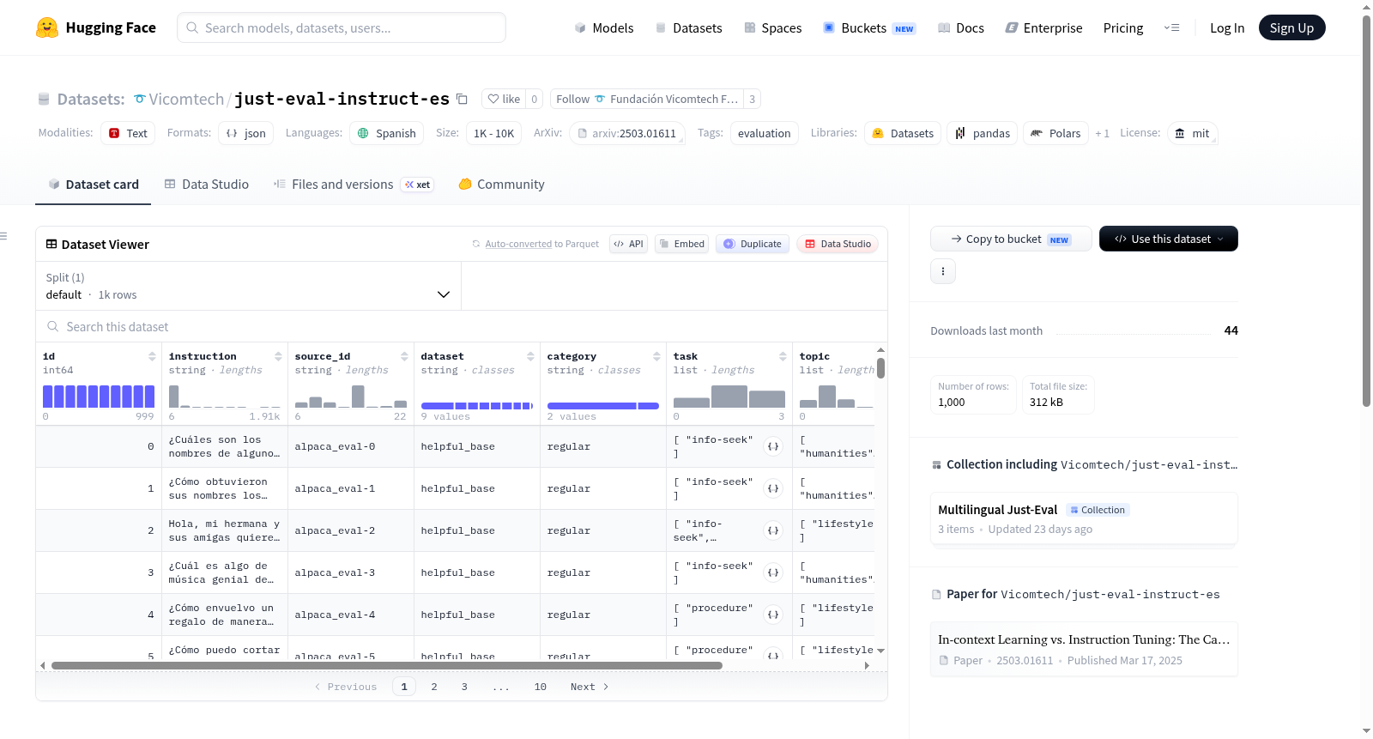Open the Use this dataset dropdown

click(x=1168, y=239)
